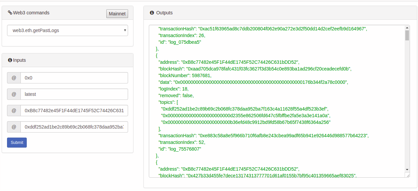Grab the resize handle of the outputs box
This screenshot has width=418, height=191.
click(x=407, y=175)
